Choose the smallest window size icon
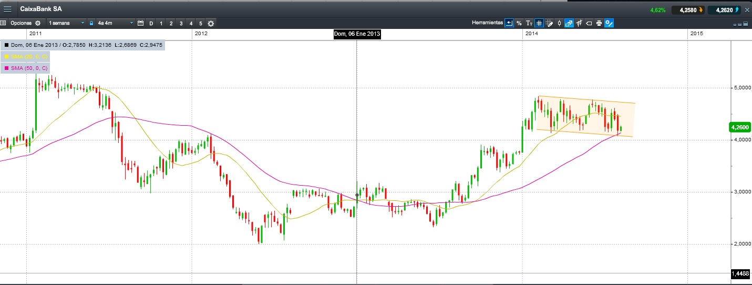Image resolution: width=752 pixels, height=285 pixels. pos(735,24)
